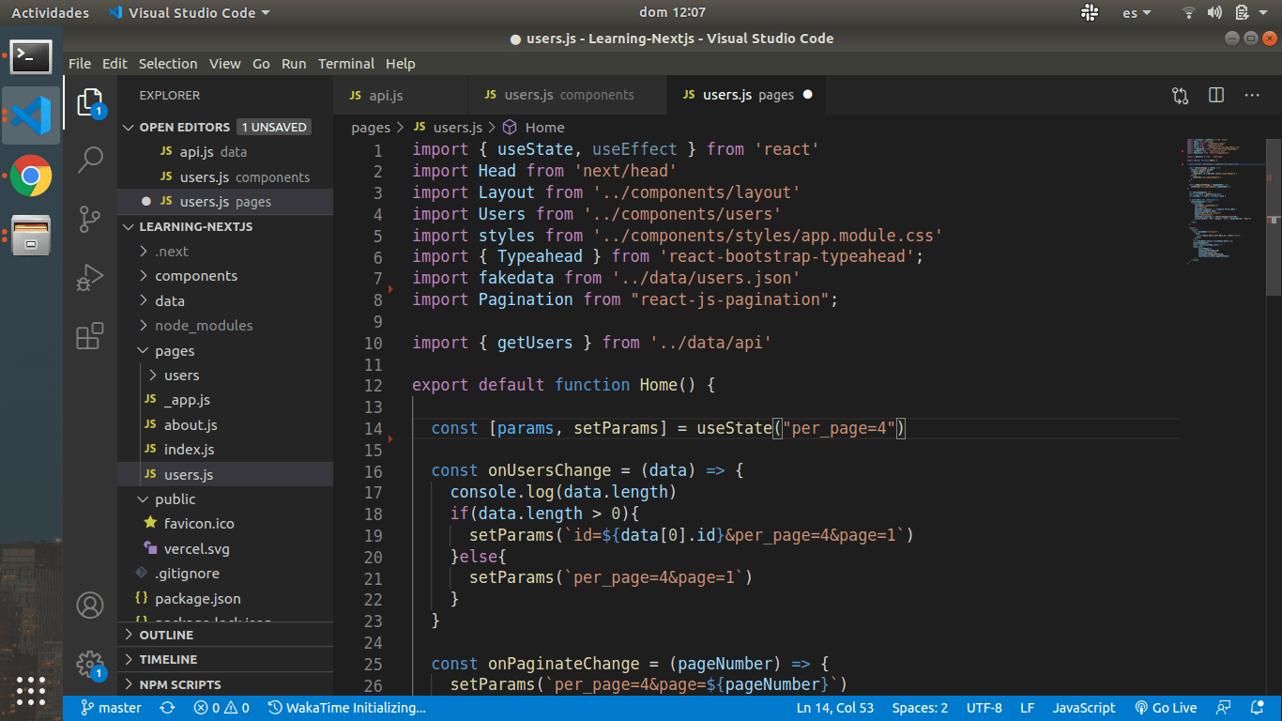Switch to the api.js editor tab
The height and width of the screenshot is (721, 1282).
(385, 95)
